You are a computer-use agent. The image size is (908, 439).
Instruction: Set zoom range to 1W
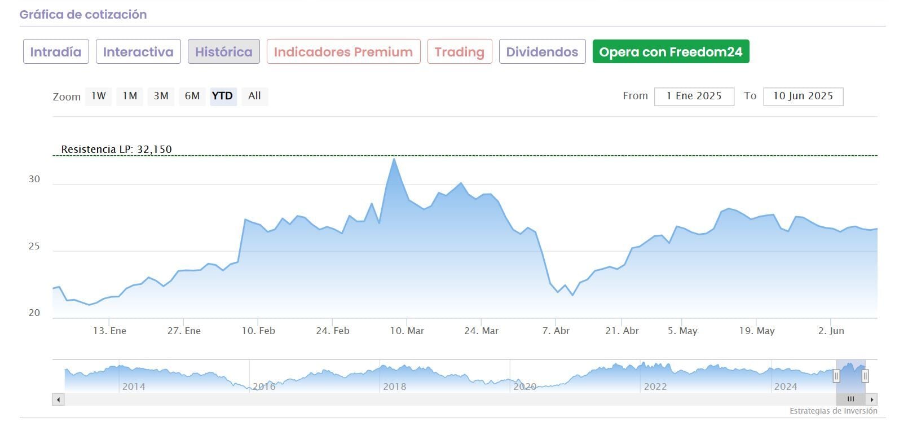99,96
